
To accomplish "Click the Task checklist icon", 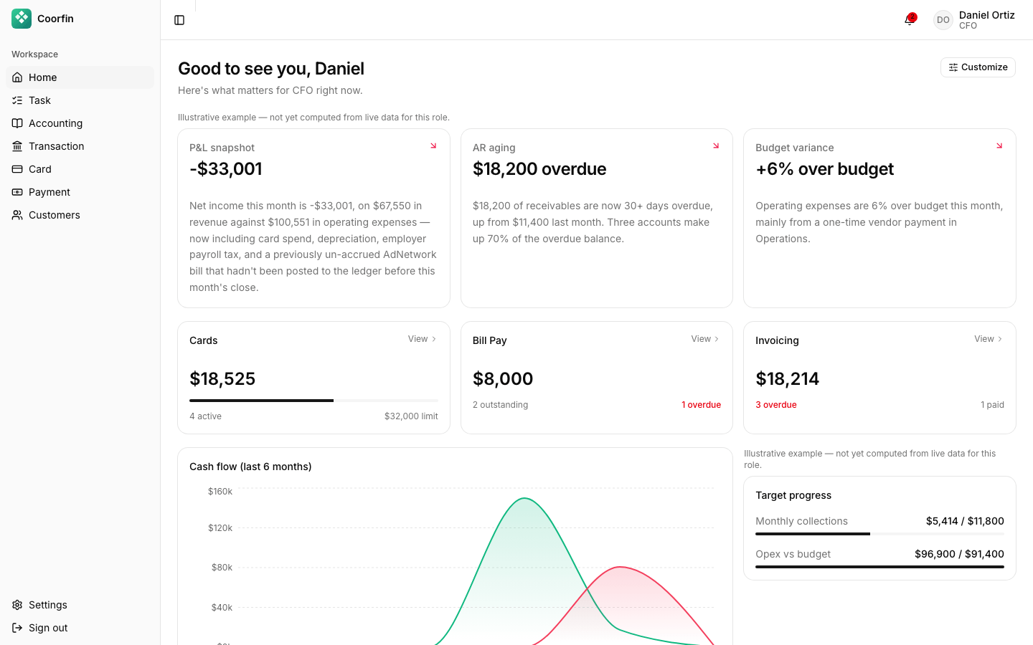I will pos(17,100).
